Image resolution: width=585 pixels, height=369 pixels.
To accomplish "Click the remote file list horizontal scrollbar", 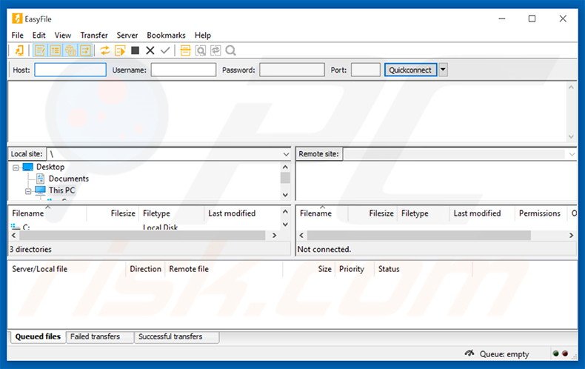I will click(x=418, y=236).
